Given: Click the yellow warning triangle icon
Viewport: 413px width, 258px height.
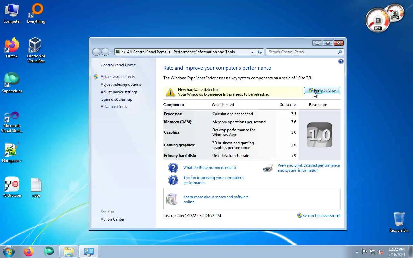Looking at the screenshot, I should [x=170, y=92].
